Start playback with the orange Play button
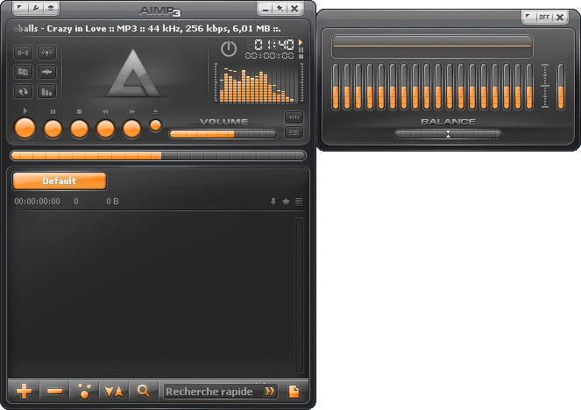 [x=25, y=129]
